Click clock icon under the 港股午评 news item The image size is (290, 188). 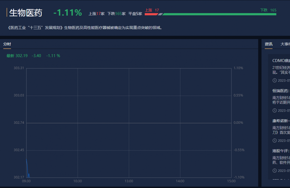pos(275,171)
